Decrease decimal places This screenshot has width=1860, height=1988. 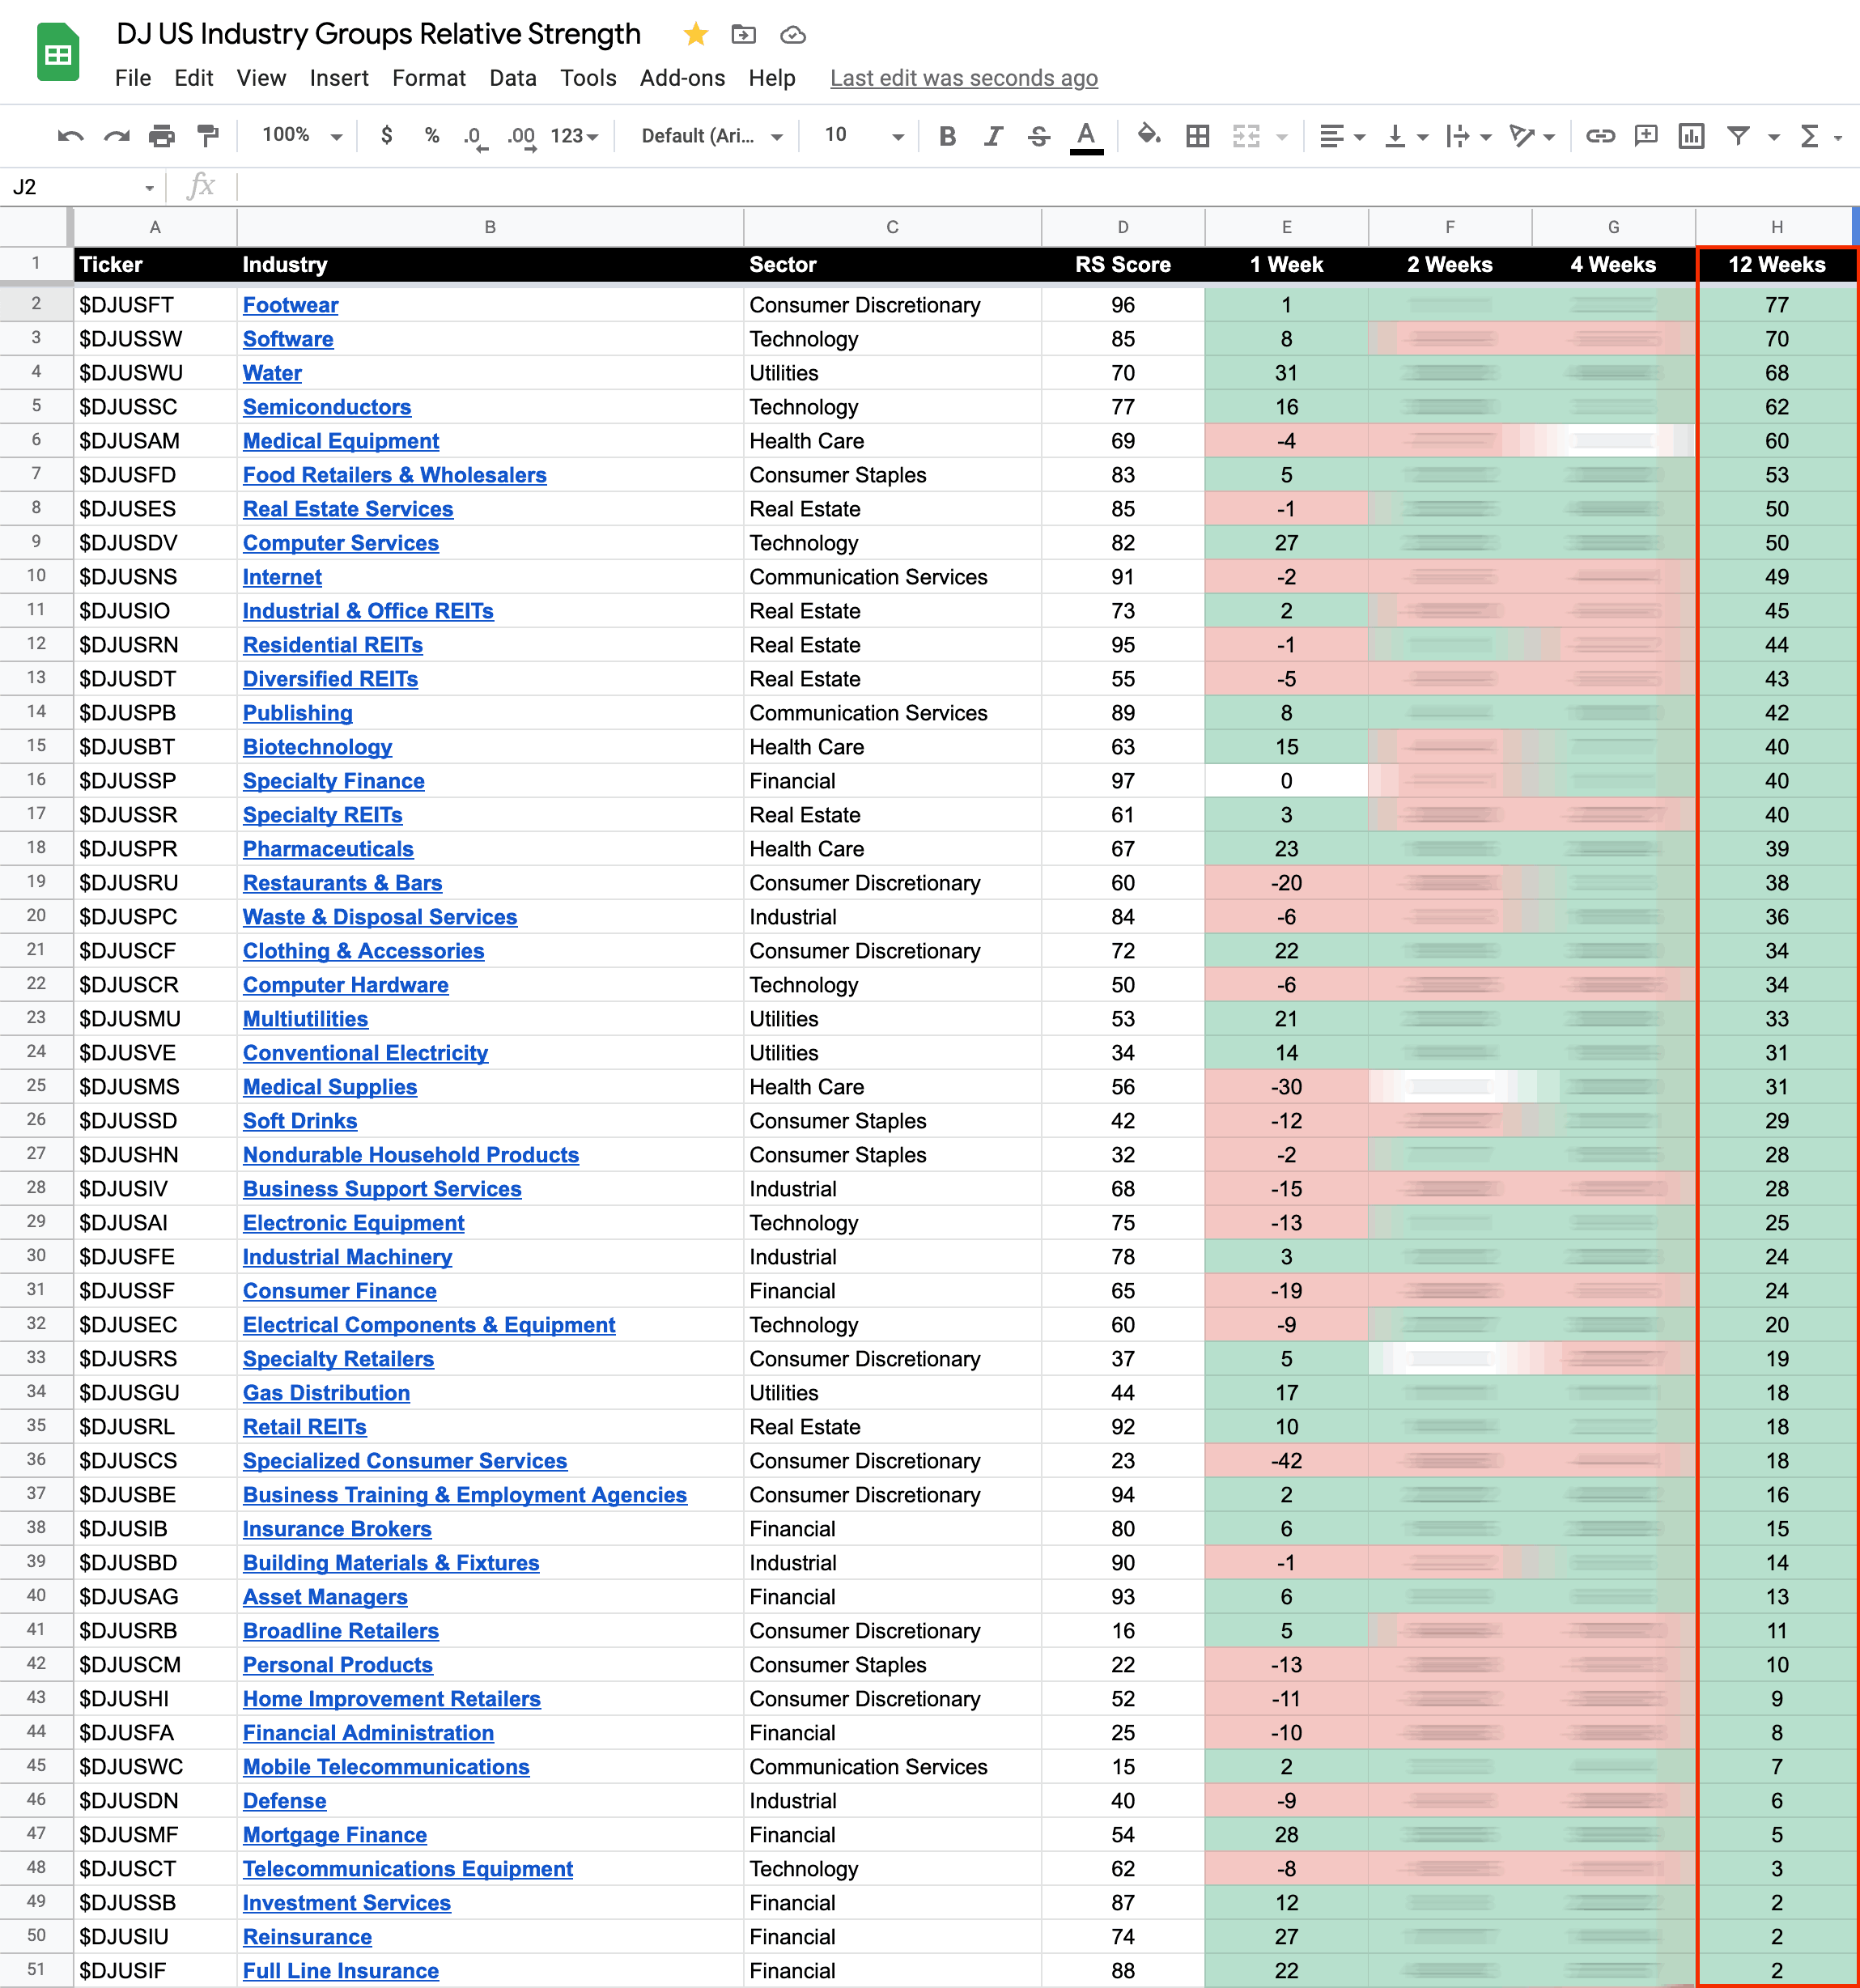[475, 136]
